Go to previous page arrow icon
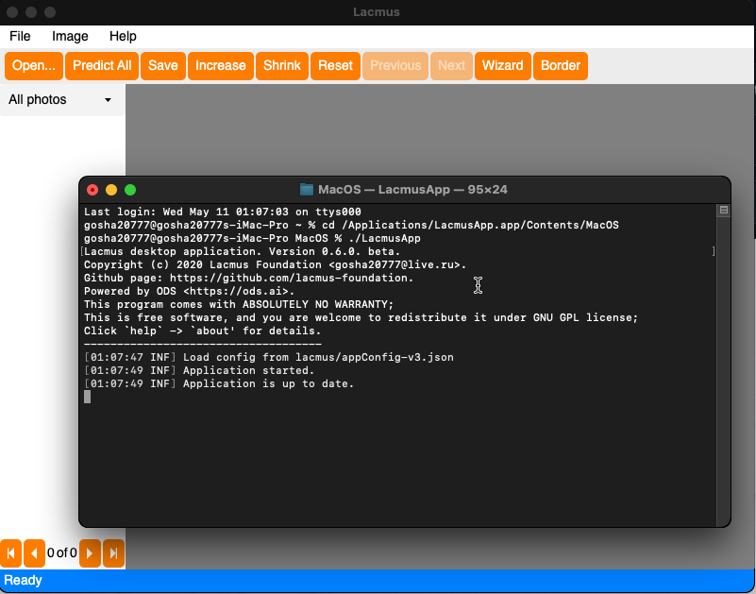 coord(34,553)
